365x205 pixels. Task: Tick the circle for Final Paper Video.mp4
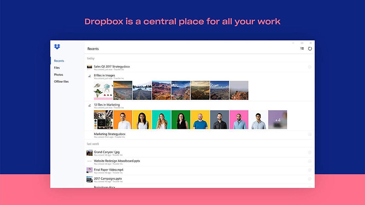click(x=310, y=170)
